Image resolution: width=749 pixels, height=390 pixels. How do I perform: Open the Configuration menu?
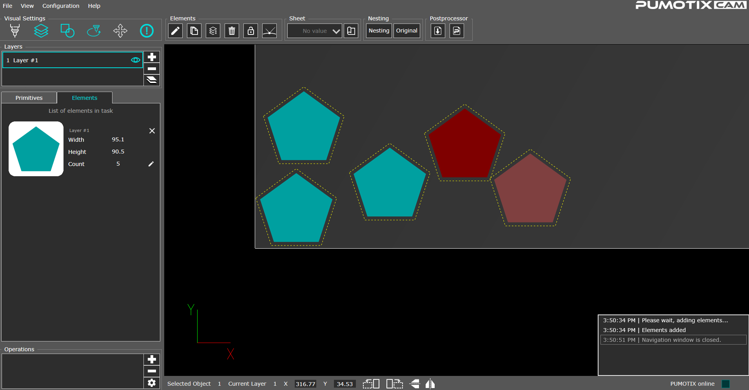click(x=61, y=6)
